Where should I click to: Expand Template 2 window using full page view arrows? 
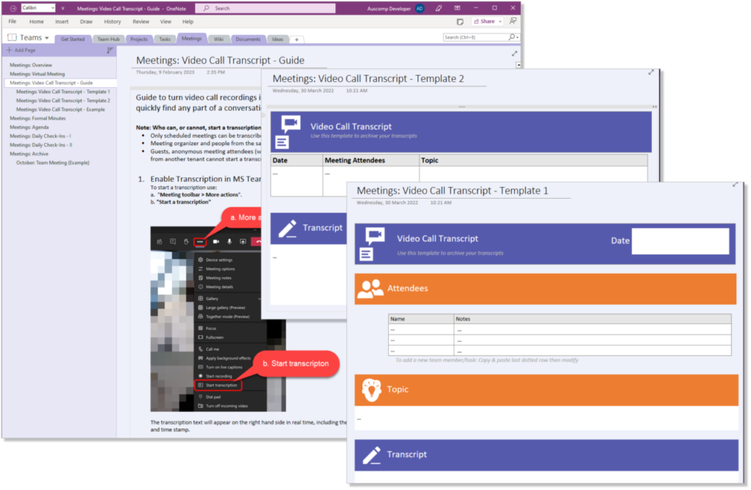click(x=651, y=72)
